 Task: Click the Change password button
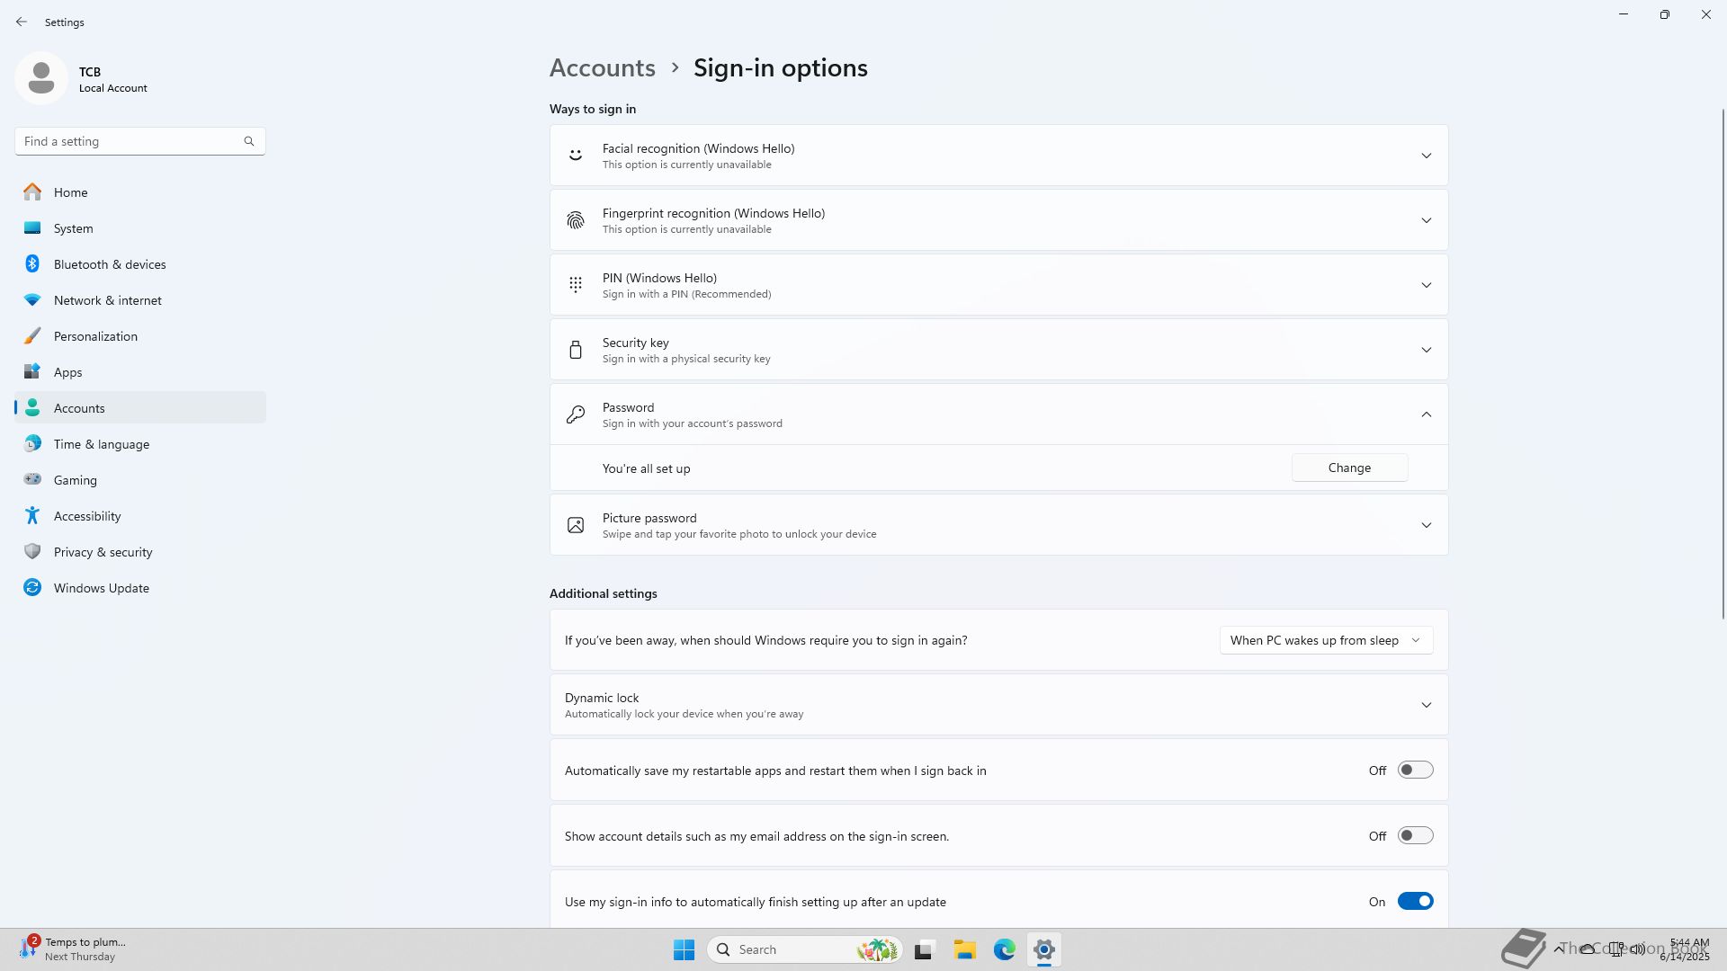[1349, 468]
